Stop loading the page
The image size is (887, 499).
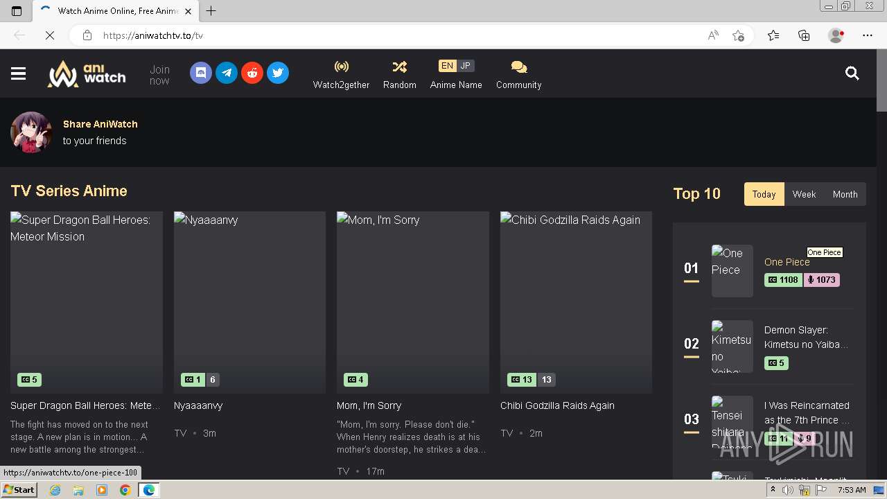50,35
